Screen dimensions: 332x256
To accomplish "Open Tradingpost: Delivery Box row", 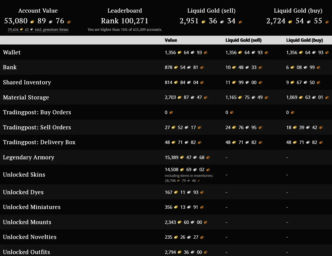I will [x=166, y=142].
